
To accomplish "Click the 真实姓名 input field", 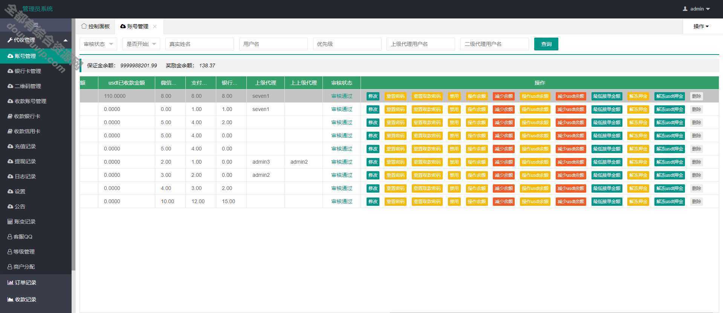I will coord(200,44).
